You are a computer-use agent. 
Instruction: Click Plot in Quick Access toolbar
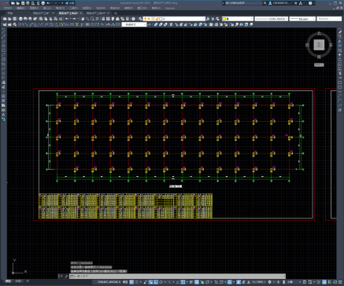point(43,3)
